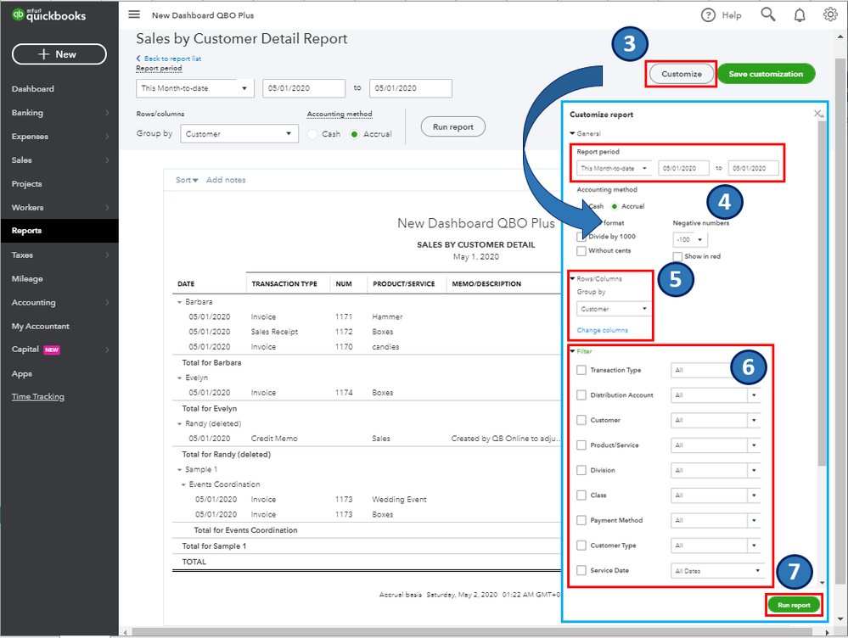This screenshot has width=848, height=638.
Task: Collapse the Barbara group arrow
Action: pyautogui.click(x=179, y=301)
